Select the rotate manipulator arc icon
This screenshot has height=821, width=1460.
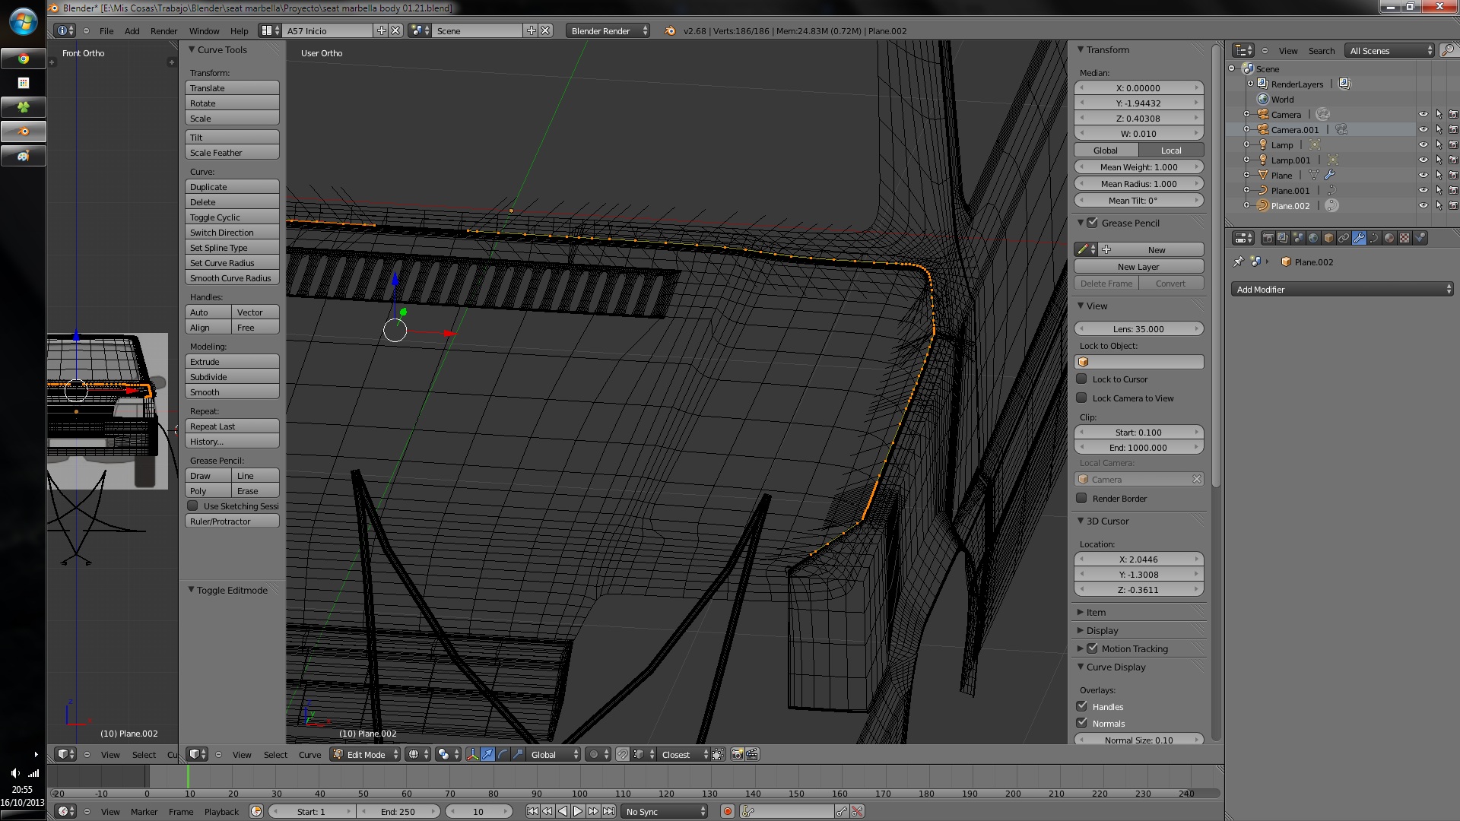503,754
